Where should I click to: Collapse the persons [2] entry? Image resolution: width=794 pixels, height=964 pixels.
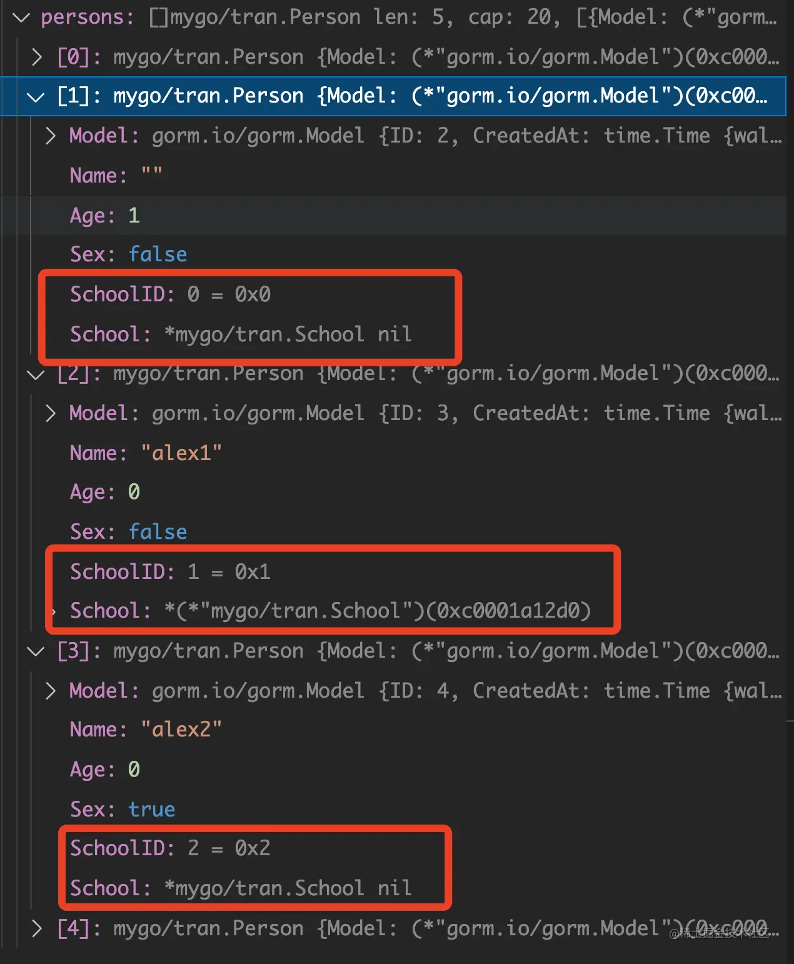point(36,374)
